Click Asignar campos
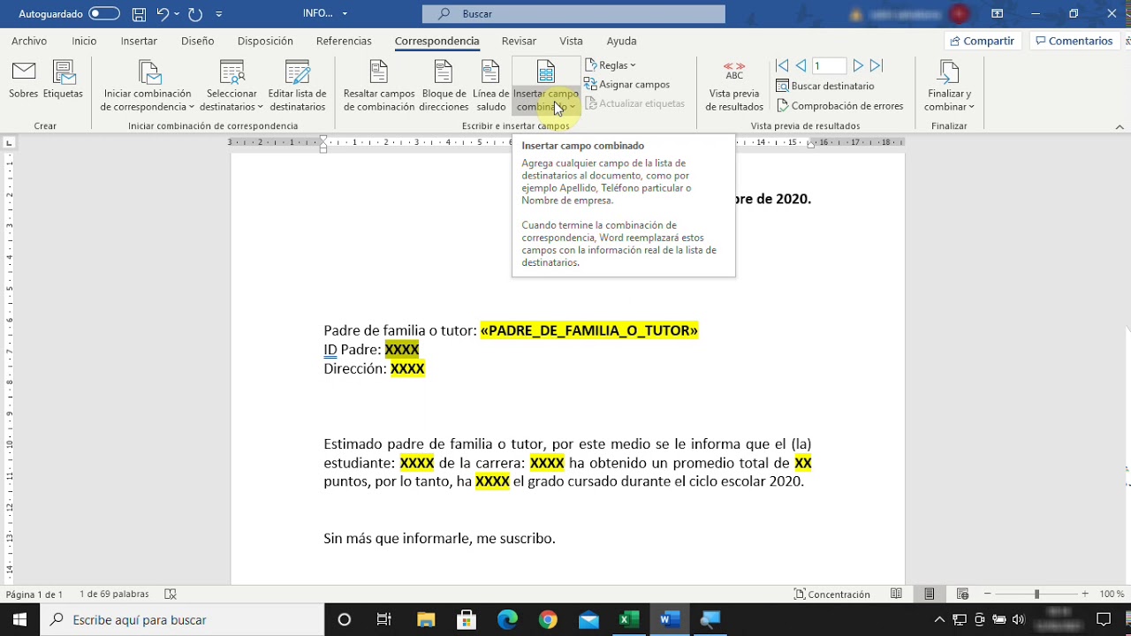 pos(627,85)
